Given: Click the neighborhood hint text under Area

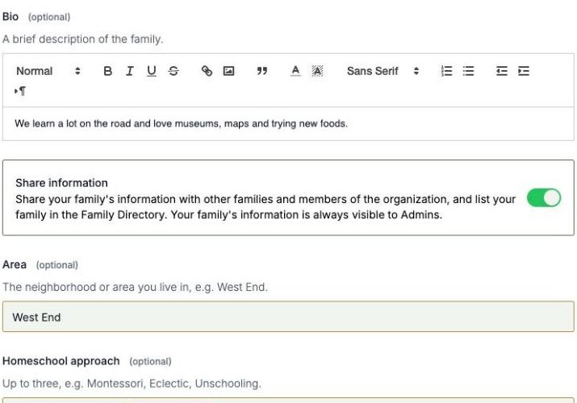Looking at the screenshot, I should [x=135, y=287].
